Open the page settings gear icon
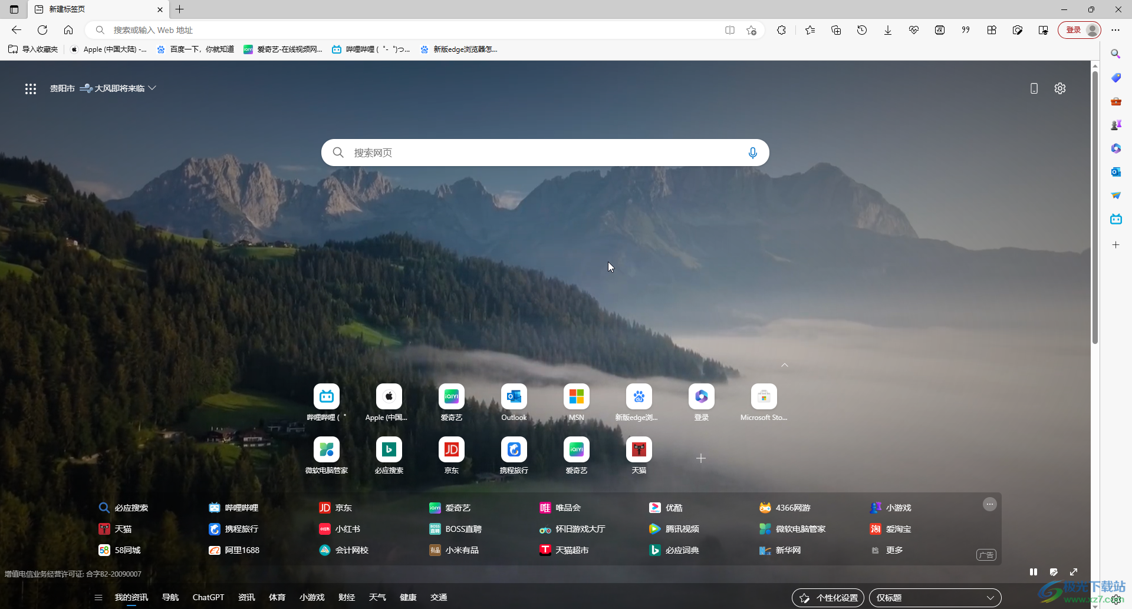Viewport: 1132px width, 609px height. click(x=1059, y=88)
